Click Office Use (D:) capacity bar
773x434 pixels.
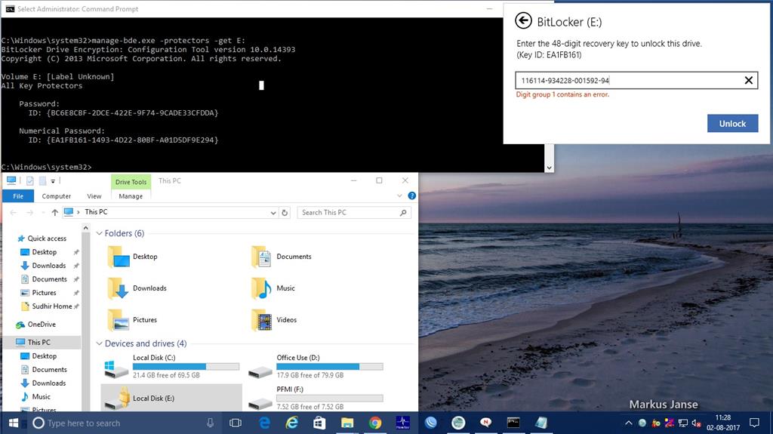click(330, 366)
